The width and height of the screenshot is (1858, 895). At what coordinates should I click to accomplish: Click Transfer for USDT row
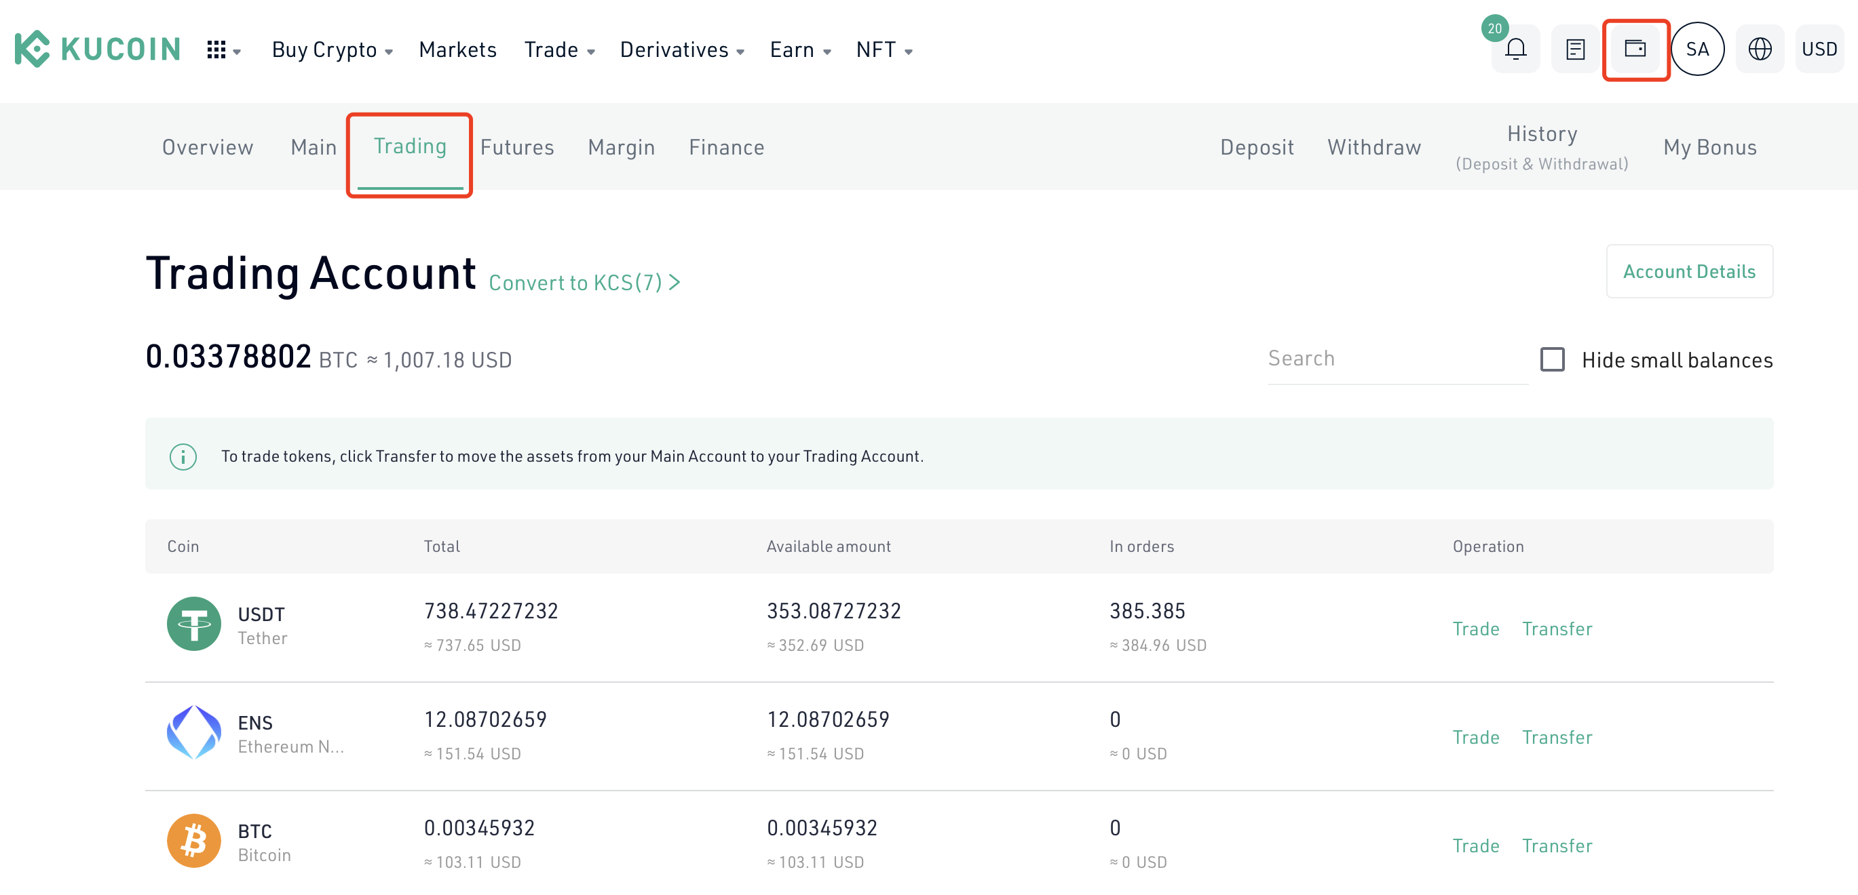coord(1557,629)
